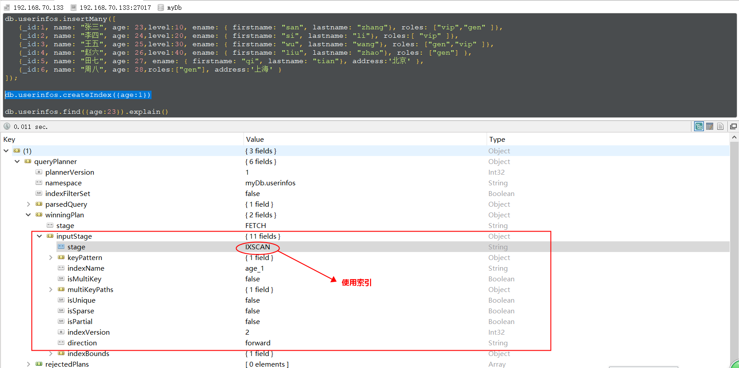The height and width of the screenshot is (368, 739).
Task: Click the scrollbar up arrow in results
Action: tap(734, 137)
